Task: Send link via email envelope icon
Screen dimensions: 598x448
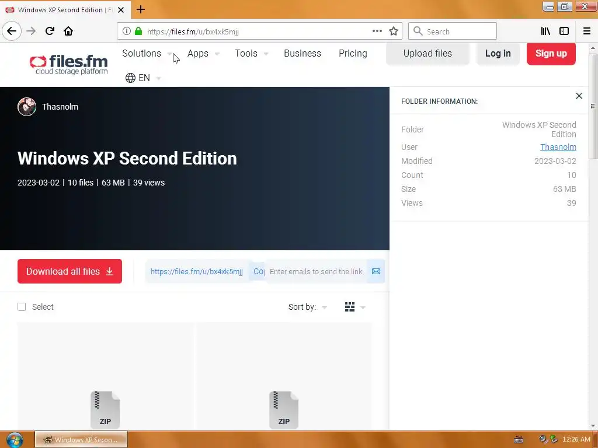Action: [376, 271]
